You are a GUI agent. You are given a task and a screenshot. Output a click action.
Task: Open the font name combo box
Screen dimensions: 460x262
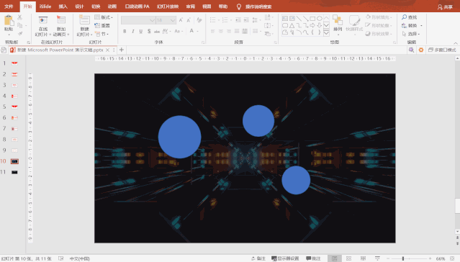[138, 20]
